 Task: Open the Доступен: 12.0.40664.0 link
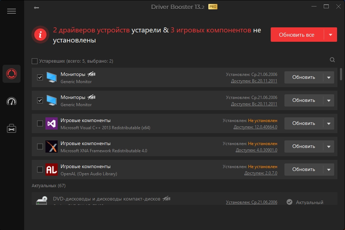pyautogui.click(x=255, y=127)
